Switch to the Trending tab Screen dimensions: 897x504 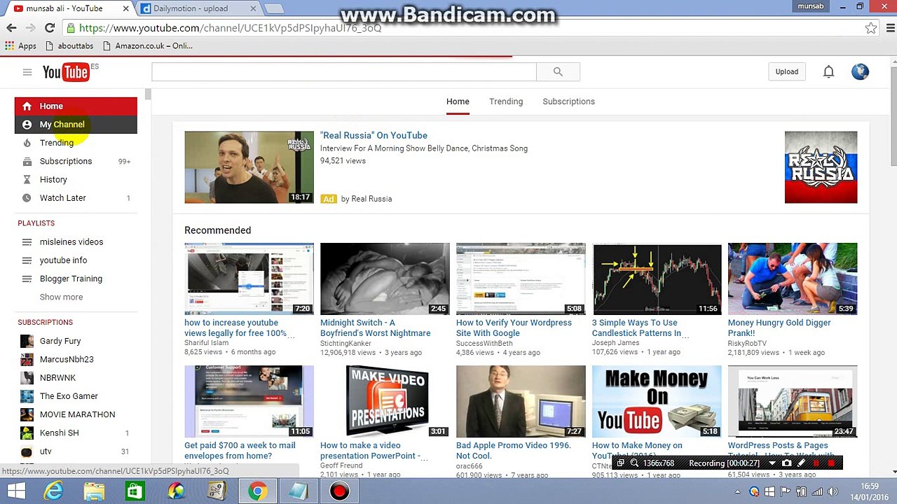506,101
